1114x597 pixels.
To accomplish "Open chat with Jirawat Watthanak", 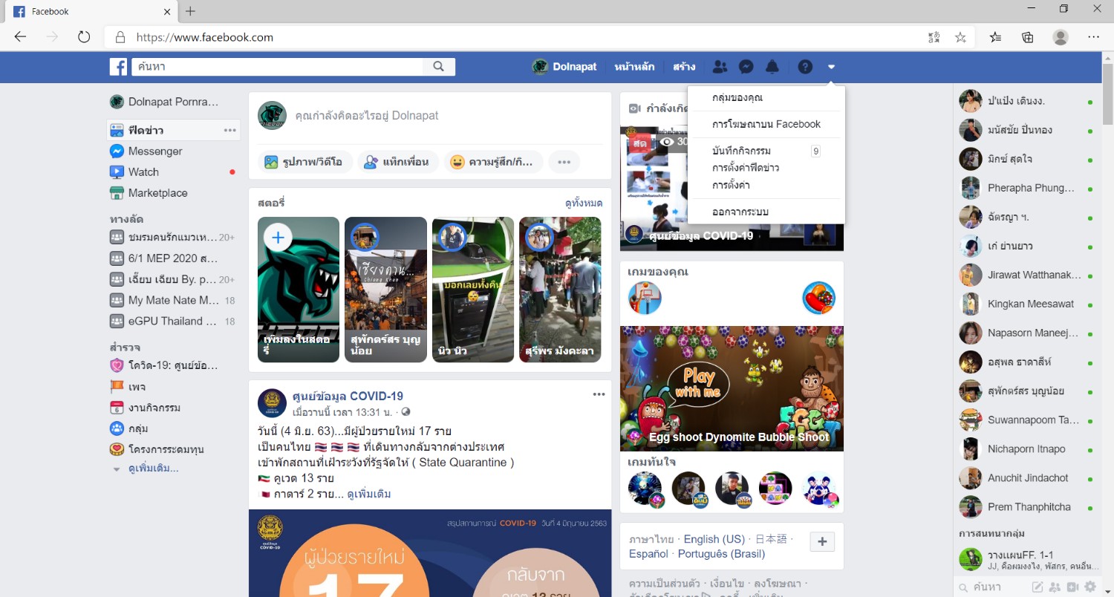I will pyautogui.click(x=1028, y=275).
